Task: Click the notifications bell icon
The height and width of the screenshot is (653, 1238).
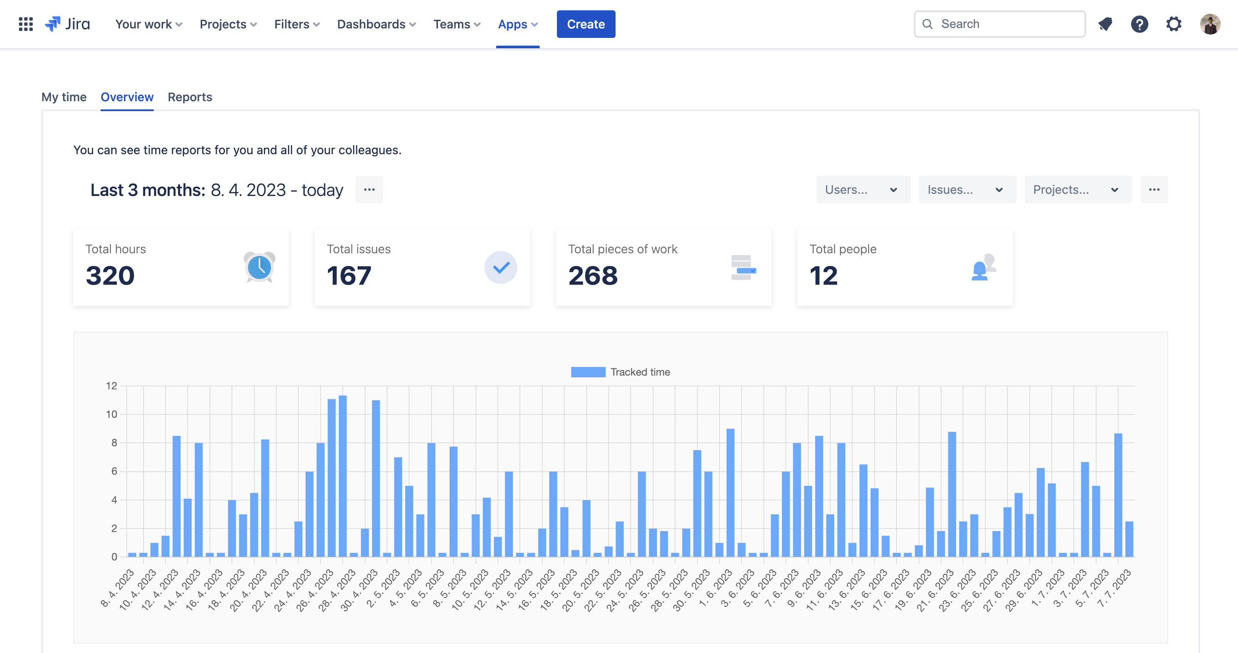Action: (x=1105, y=23)
